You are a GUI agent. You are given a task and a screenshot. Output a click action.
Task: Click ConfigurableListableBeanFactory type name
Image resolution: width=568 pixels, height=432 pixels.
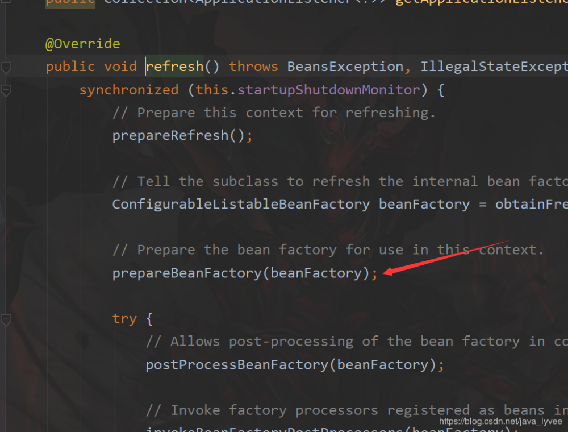click(x=241, y=205)
